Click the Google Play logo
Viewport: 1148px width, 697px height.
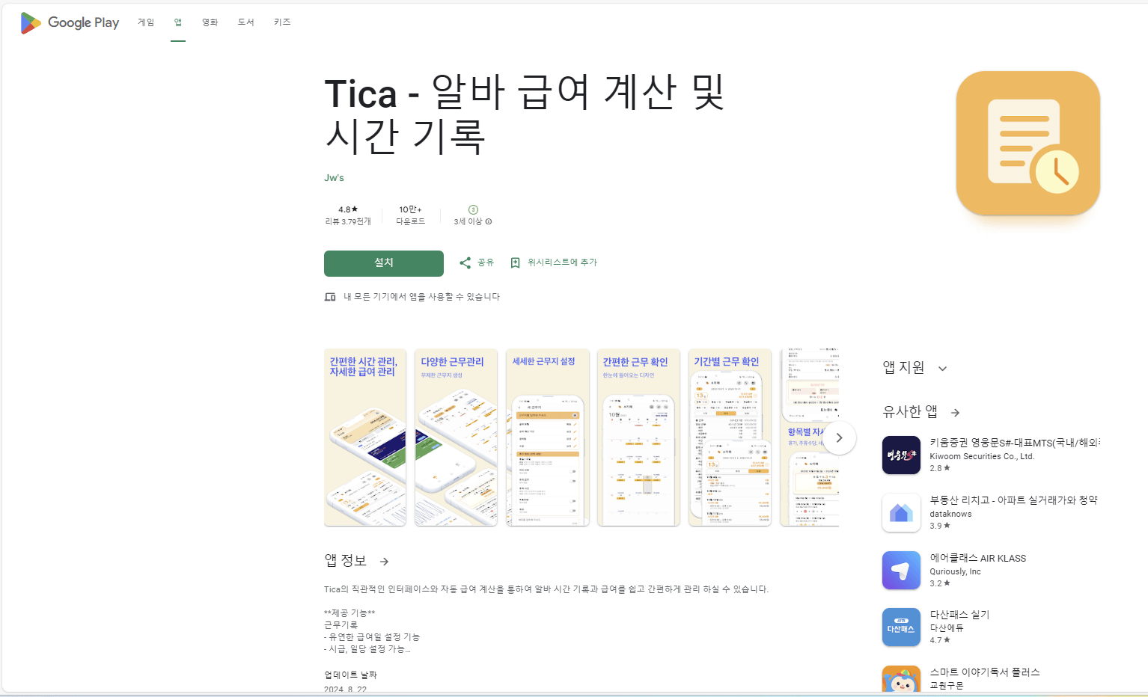point(69,22)
